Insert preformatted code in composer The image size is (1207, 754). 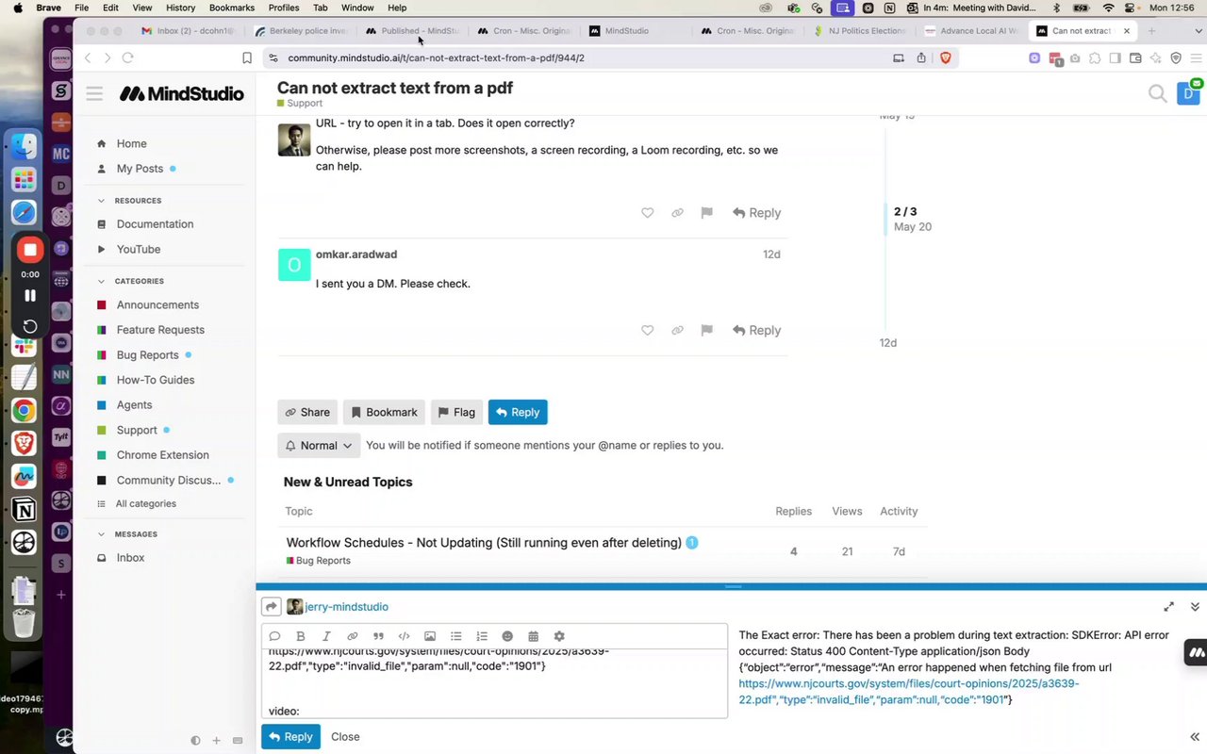(404, 636)
